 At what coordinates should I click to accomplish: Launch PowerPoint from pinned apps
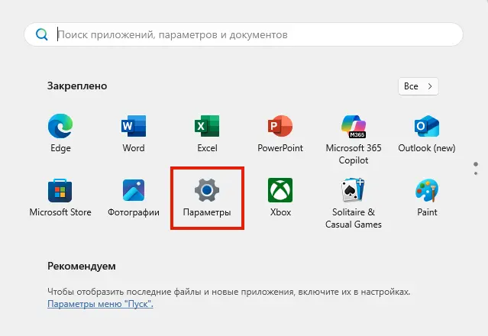point(280,133)
